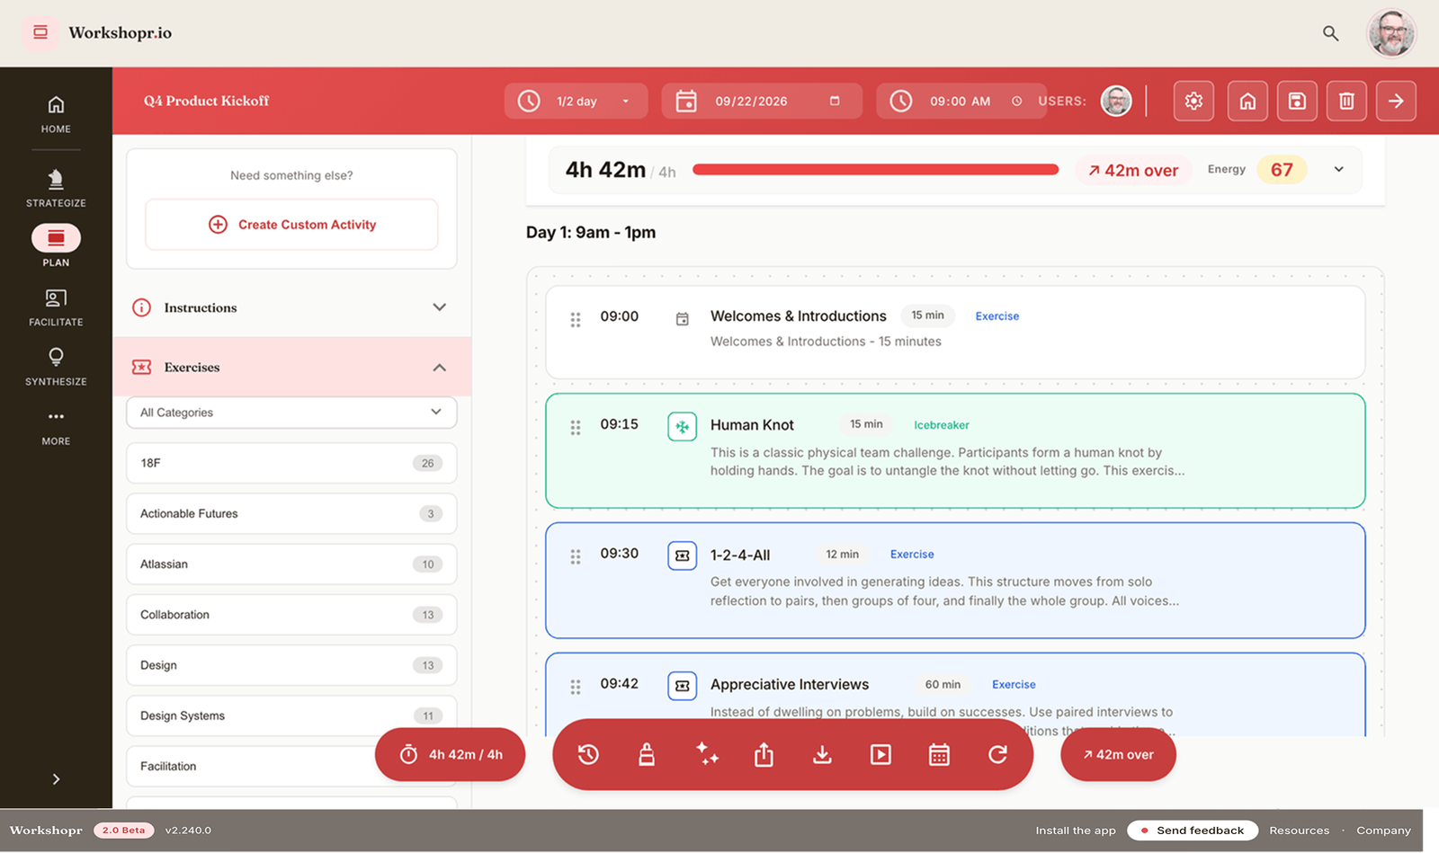1439x853 pixels.
Task: Open the Strategize section
Action: click(56, 188)
